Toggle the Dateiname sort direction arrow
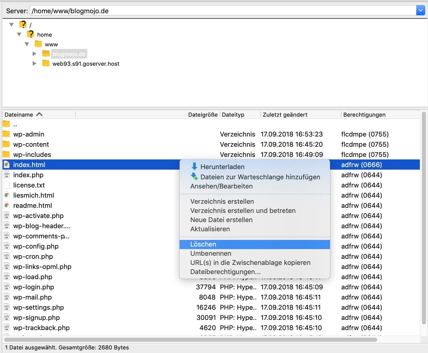Viewport: 428px width, 353px height. click(x=40, y=114)
